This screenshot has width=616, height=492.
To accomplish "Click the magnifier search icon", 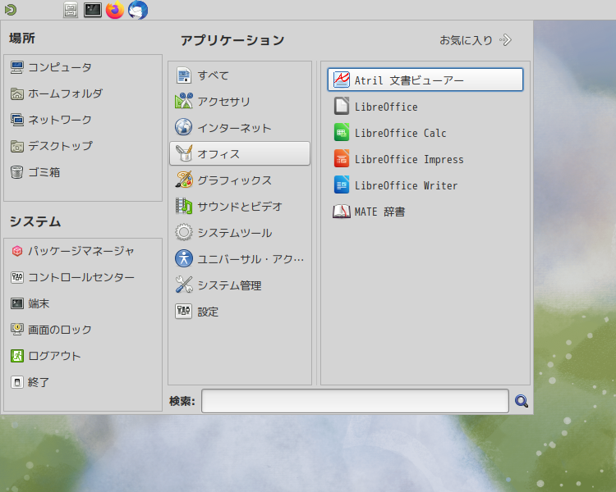I will click(522, 401).
